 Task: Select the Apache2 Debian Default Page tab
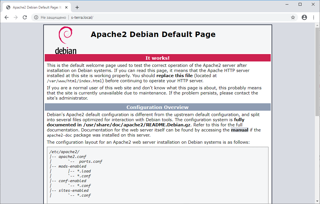point(37,8)
